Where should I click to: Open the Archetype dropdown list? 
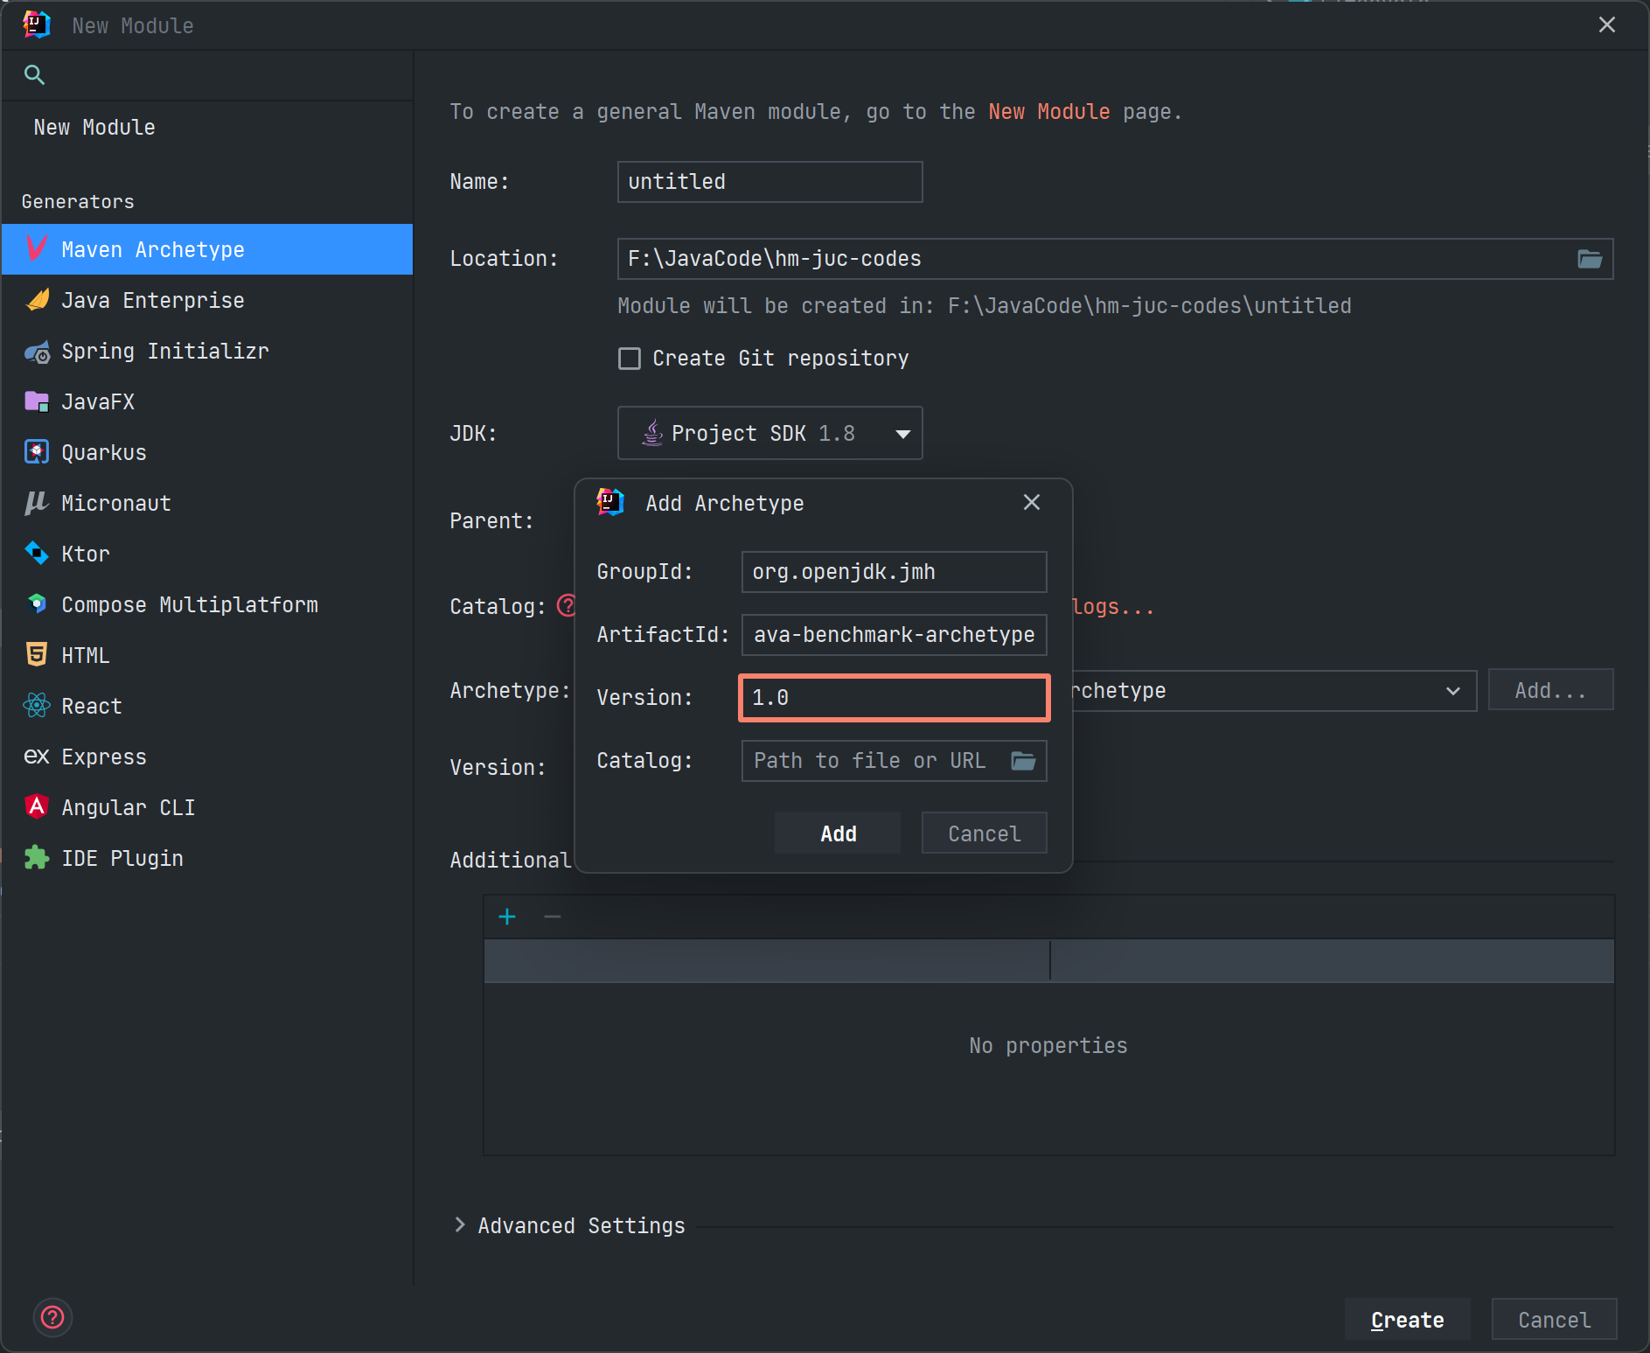pos(1452,691)
